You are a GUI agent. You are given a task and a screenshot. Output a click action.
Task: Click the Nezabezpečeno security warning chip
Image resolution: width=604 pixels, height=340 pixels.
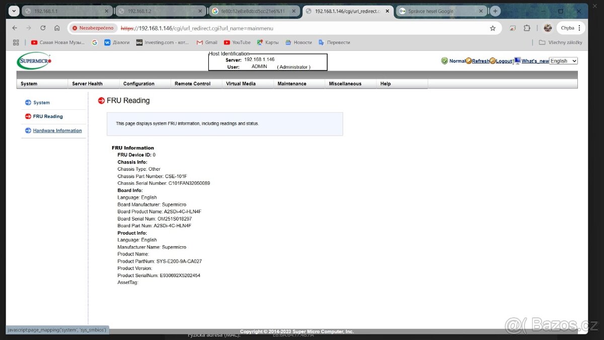[x=93, y=28]
